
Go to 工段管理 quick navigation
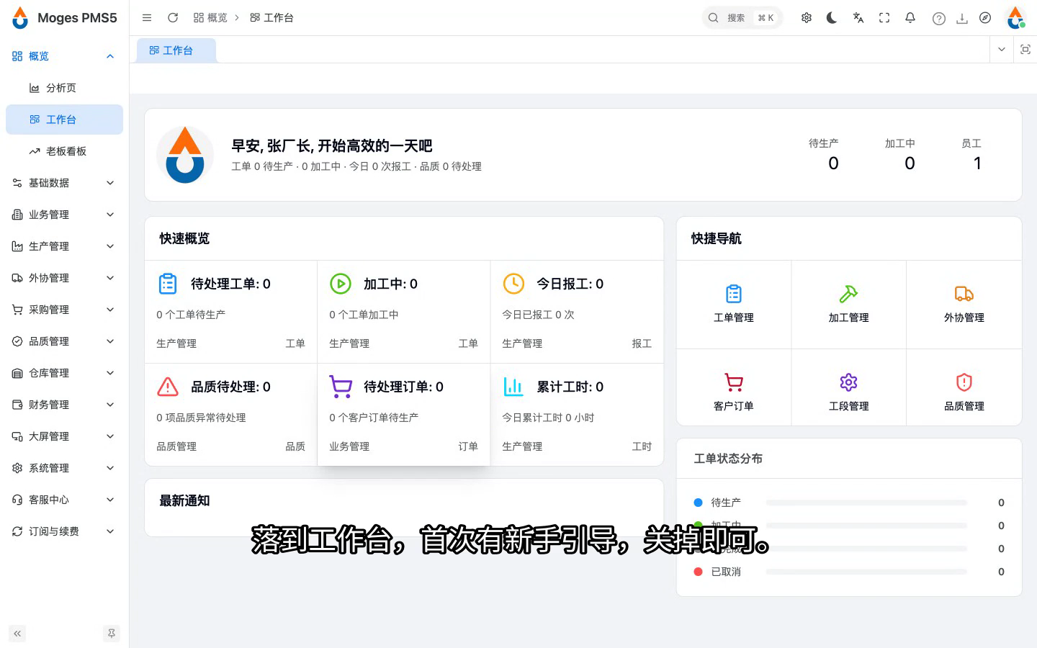click(849, 387)
